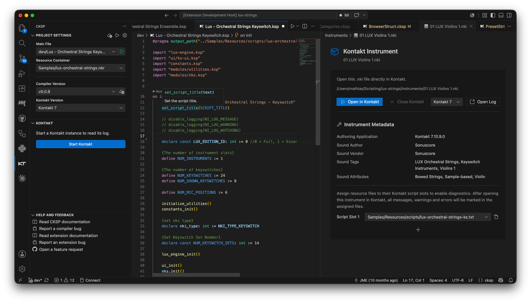Click the cloud download icon in Project Settings header
This screenshot has height=303, width=531.
tap(110, 35)
